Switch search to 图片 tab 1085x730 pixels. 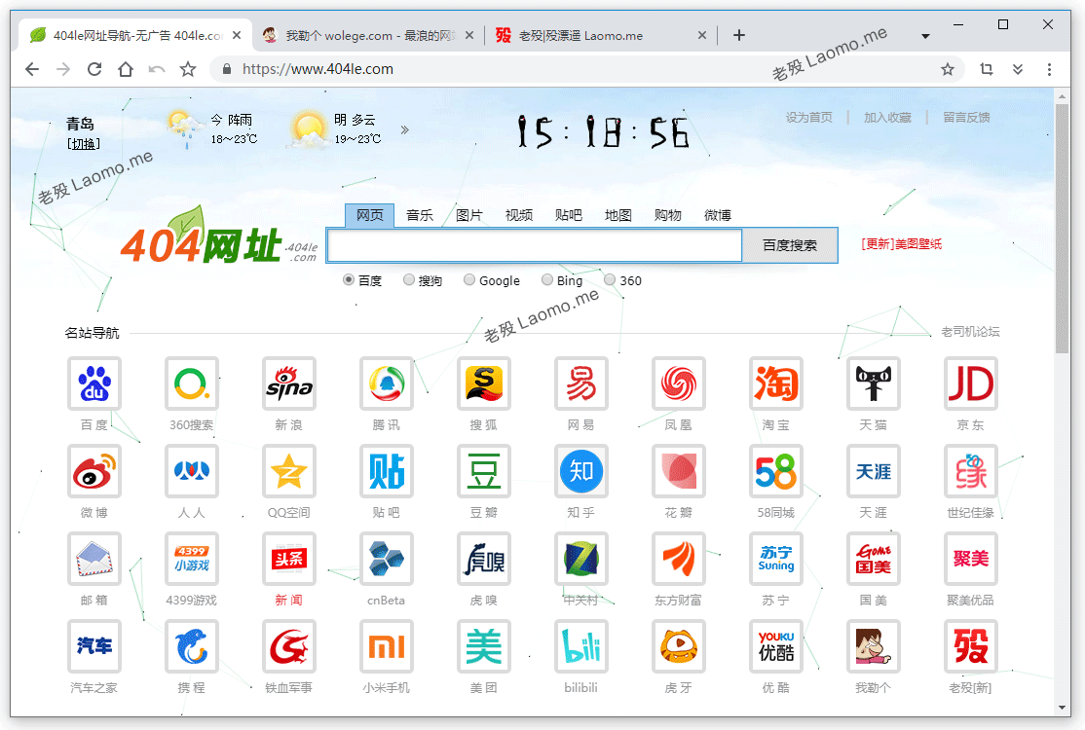tap(469, 215)
